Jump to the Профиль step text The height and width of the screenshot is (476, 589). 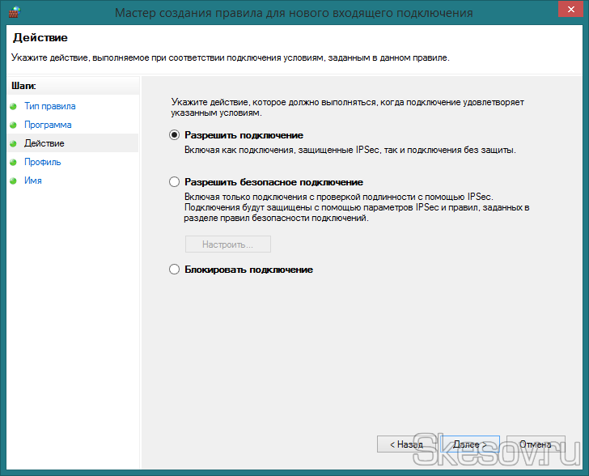pyautogui.click(x=43, y=162)
